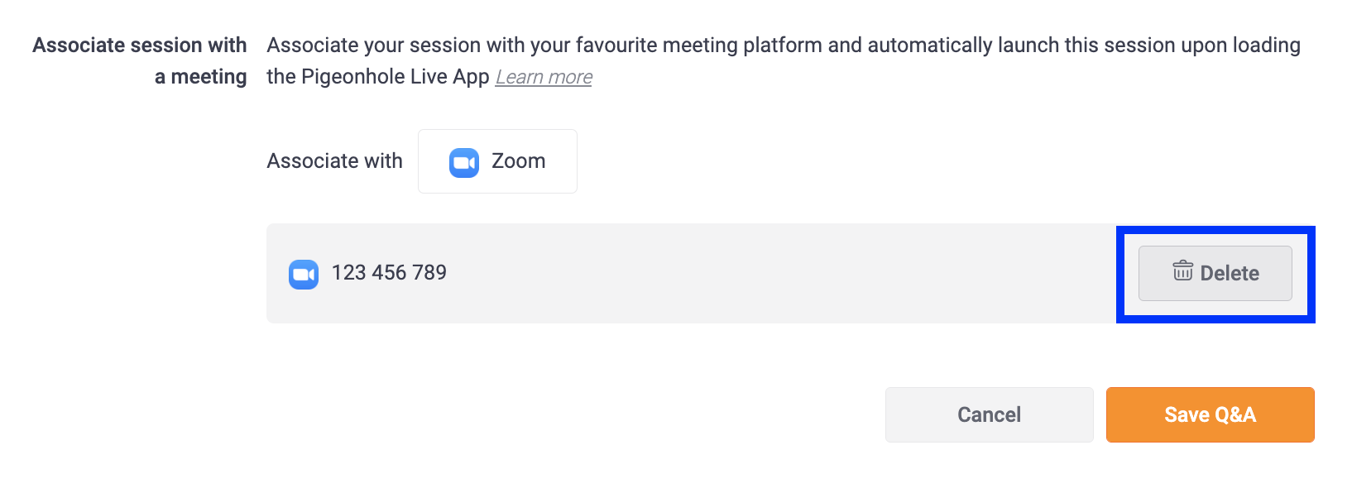Click the word 'Zoom' in the platform button

519,161
